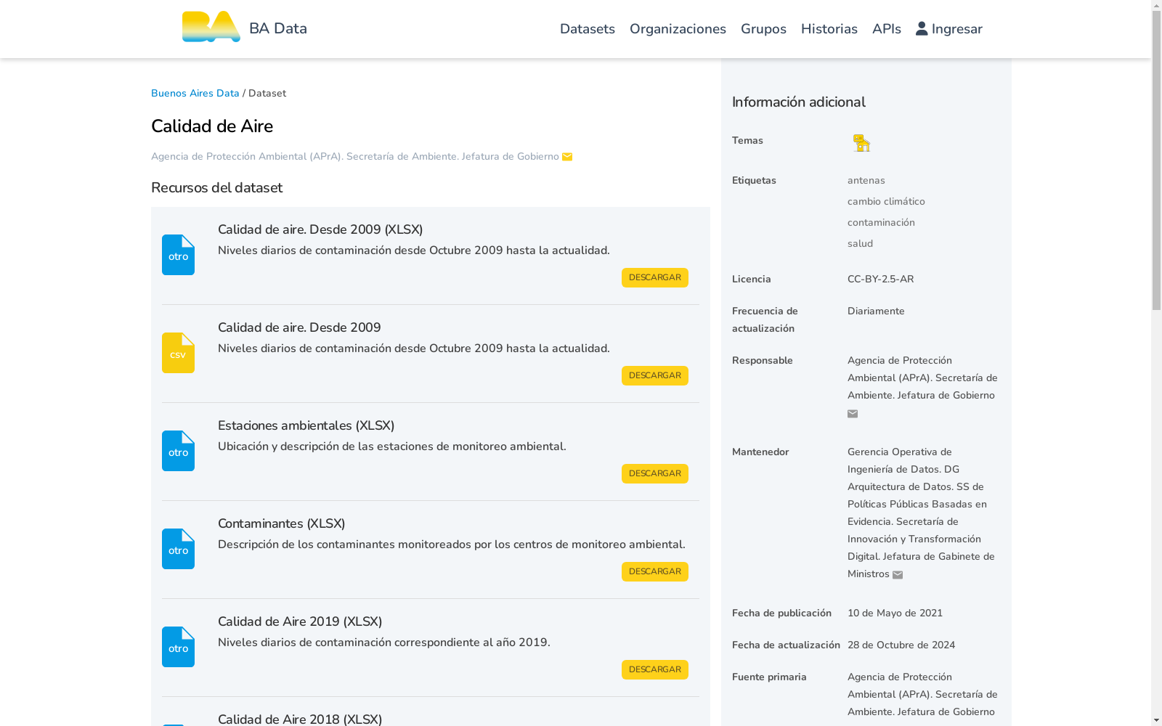Open the Calidad de aire. Desde 2009 (XLSX) title
Screen dimensions: 1162x726
pyautogui.click(x=320, y=229)
